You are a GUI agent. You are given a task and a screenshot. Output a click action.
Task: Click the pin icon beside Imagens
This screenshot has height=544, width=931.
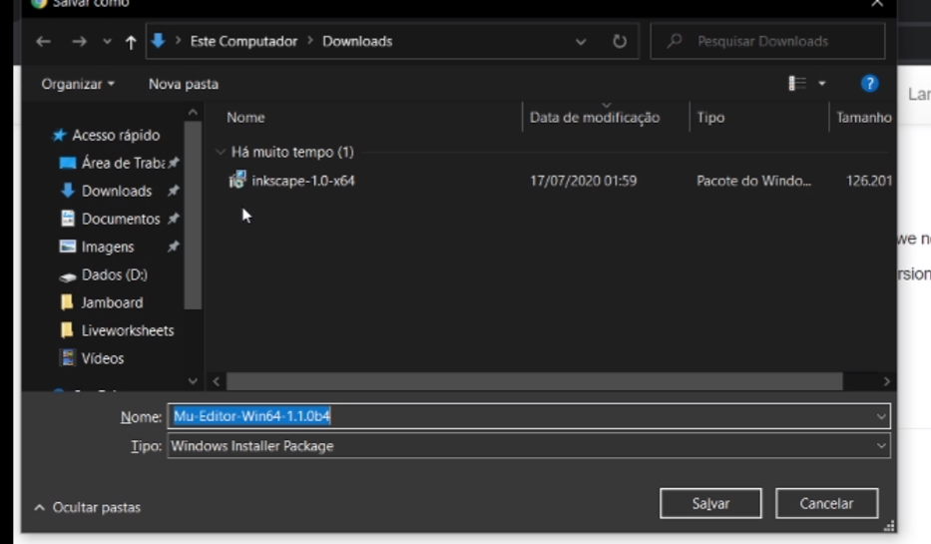174,247
